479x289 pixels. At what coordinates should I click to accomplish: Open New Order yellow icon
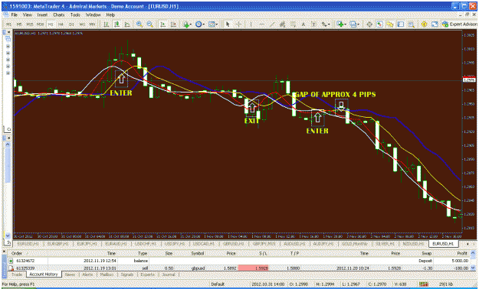[x=424, y=24]
